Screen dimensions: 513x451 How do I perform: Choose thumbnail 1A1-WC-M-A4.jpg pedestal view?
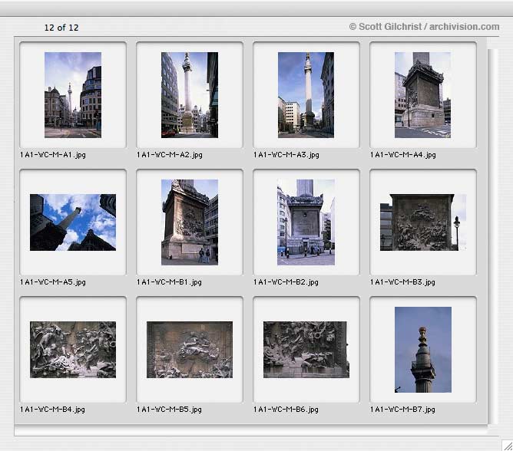tap(422, 95)
